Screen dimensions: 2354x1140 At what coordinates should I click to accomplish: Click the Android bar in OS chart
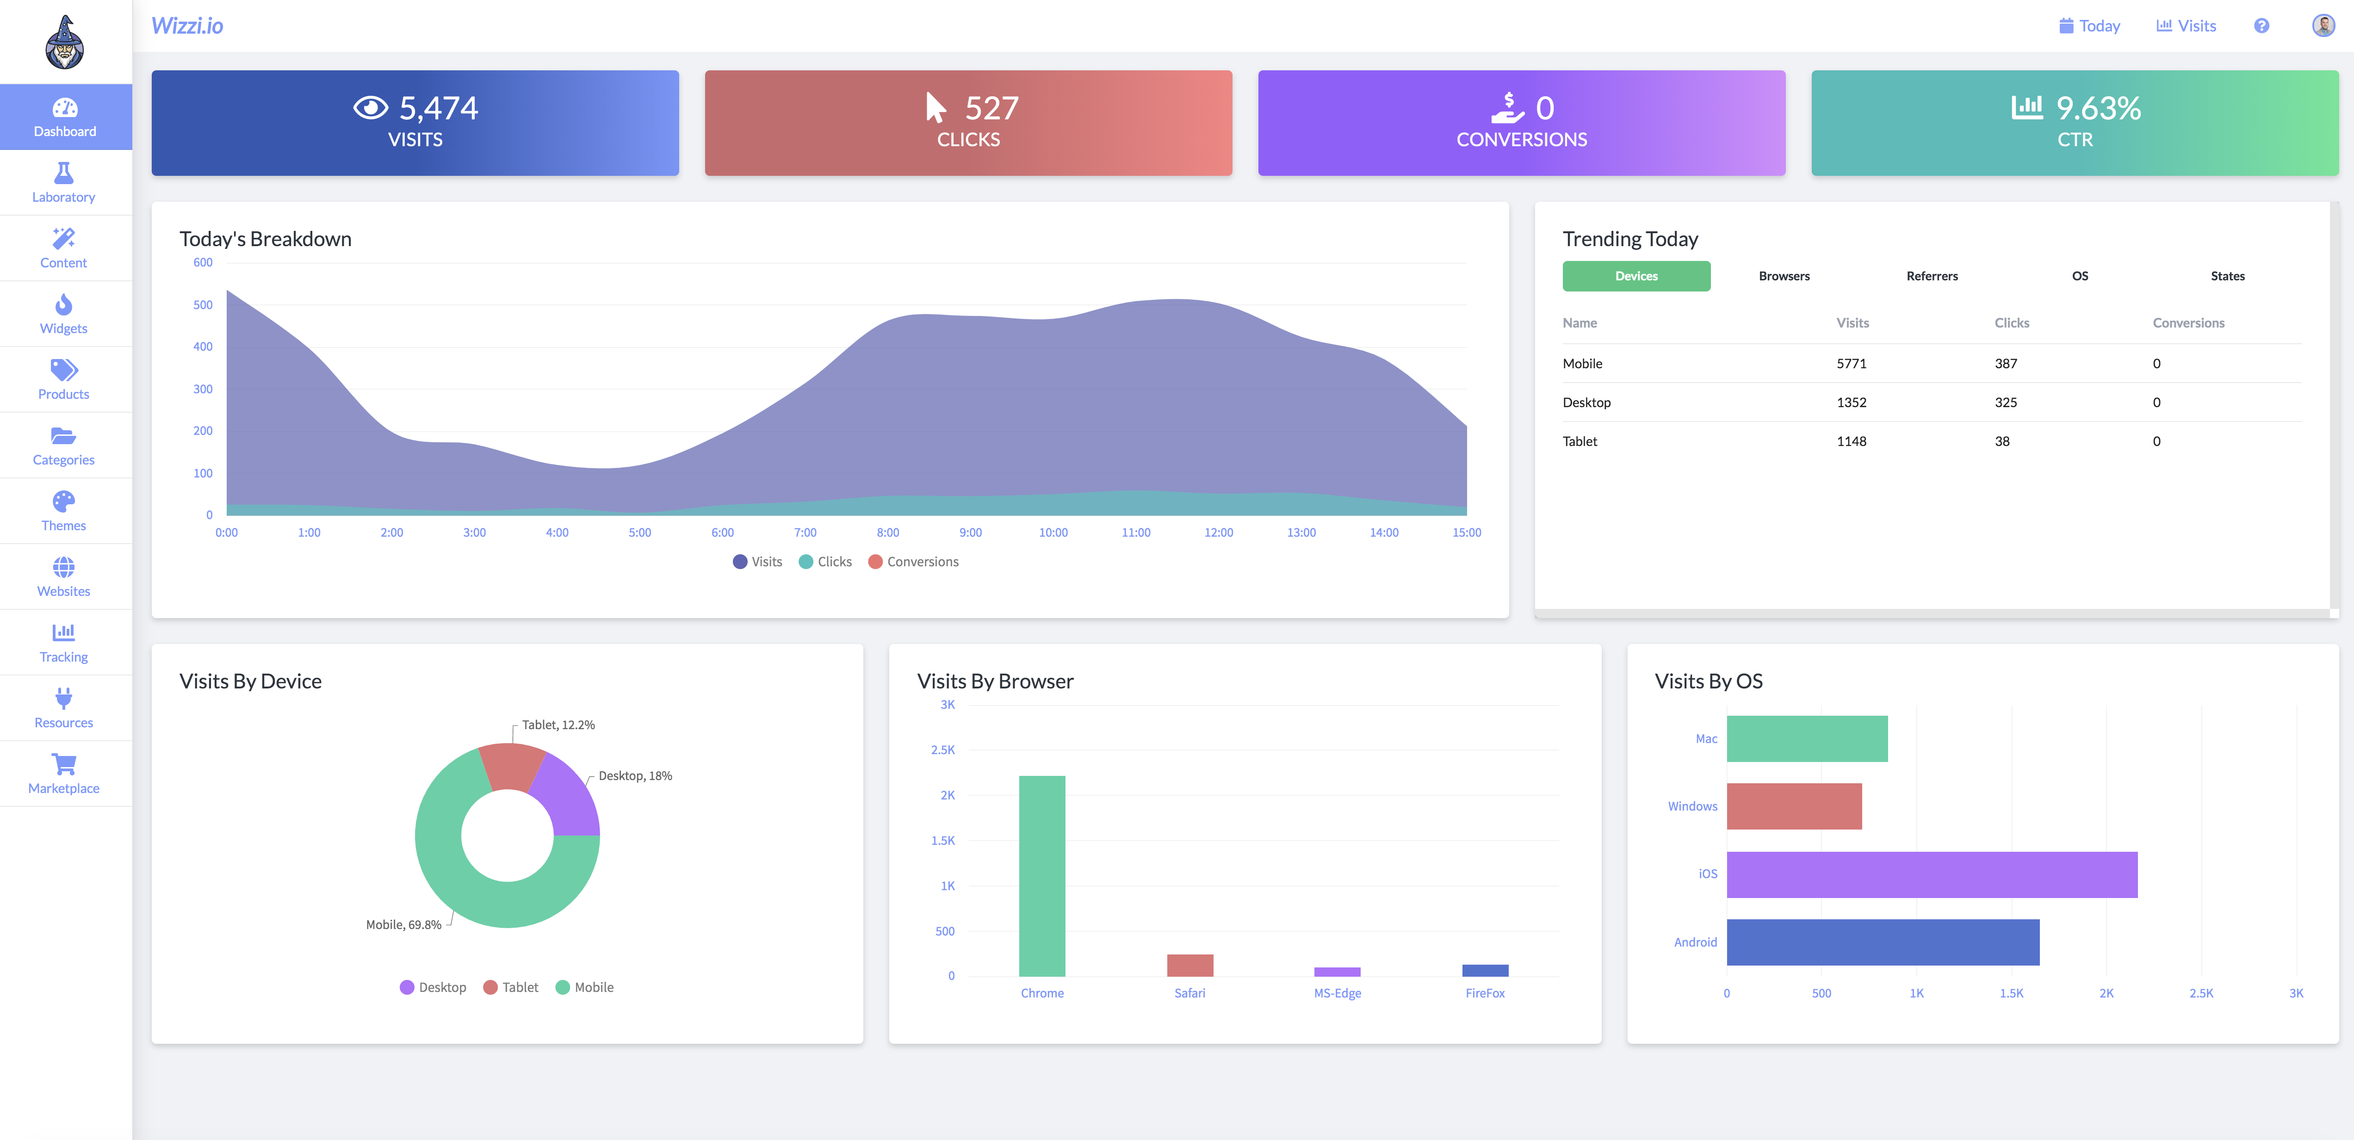point(1883,942)
